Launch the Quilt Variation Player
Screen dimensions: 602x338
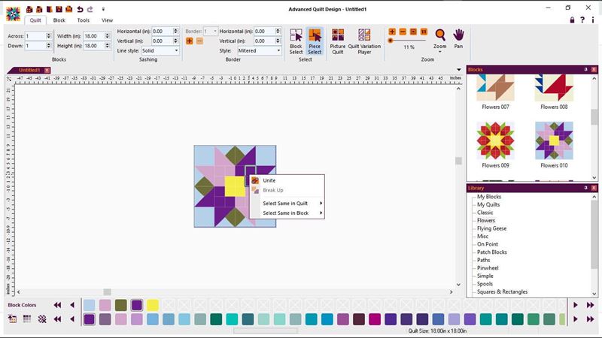pos(364,41)
